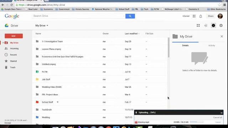This screenshot has width=228, height=128.
Task: Open the National Weather bookmark
Action: (102, 9)
